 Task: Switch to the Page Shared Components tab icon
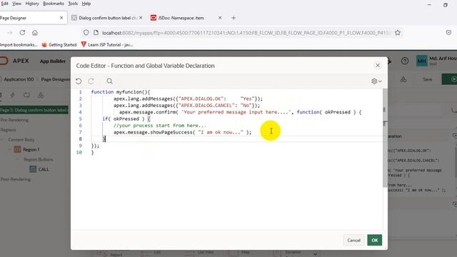click(41, 95)
